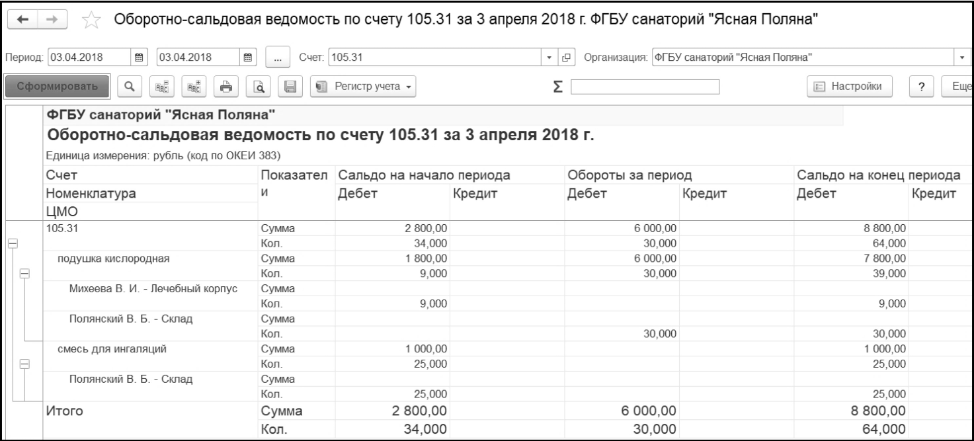Go back with the left arrow
974x441 pixels.
pyautogui.click(x=22, y=19)
